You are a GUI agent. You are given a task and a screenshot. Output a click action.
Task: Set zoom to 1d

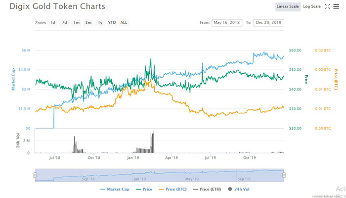[52, 23]
